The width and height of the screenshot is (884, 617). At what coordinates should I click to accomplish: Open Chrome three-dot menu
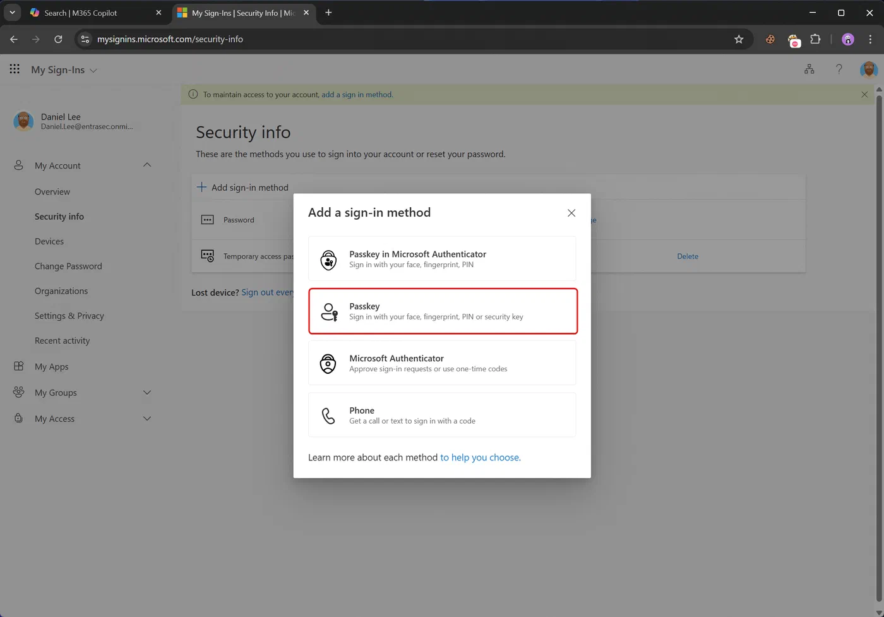pos(870,39)
